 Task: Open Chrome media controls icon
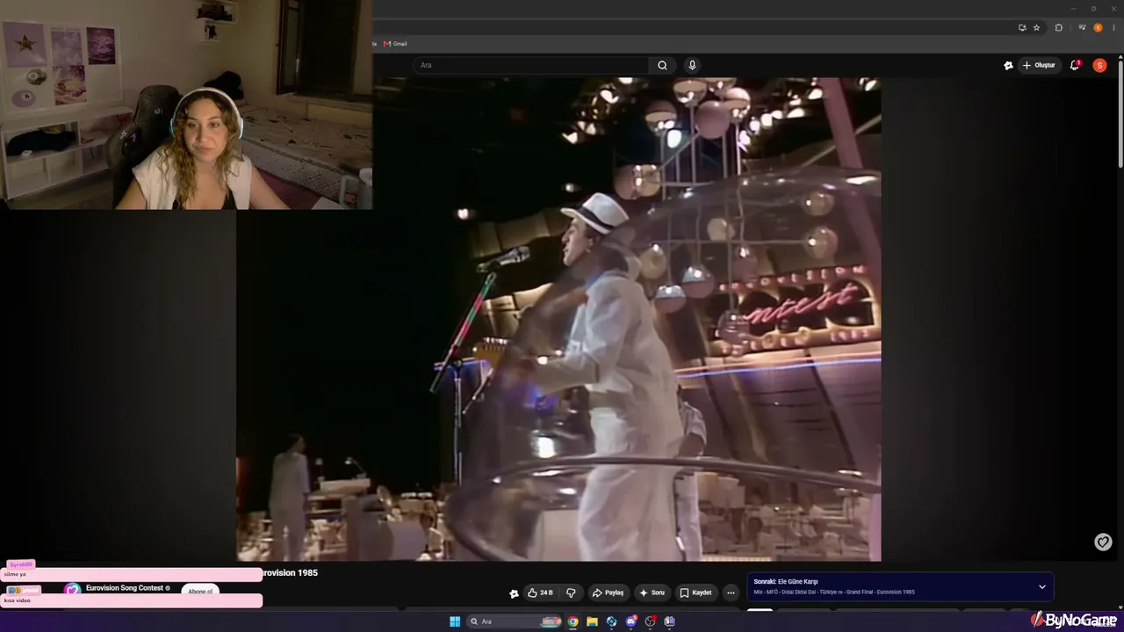pos(1082,27)
